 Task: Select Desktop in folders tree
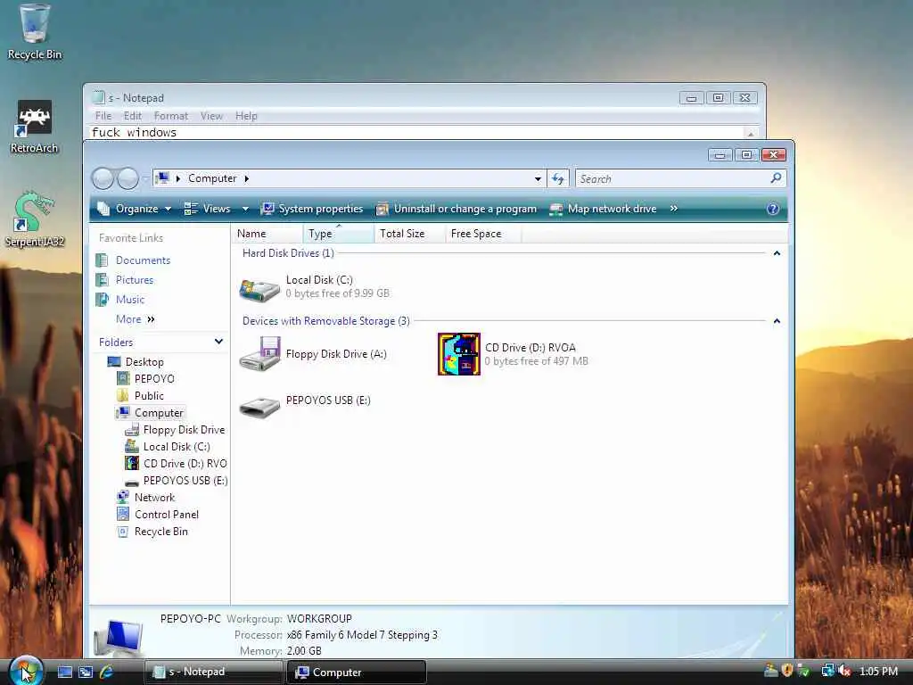[x=144, y=362]
